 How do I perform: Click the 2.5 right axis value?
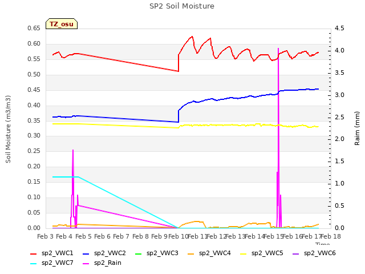pos(339,117)
